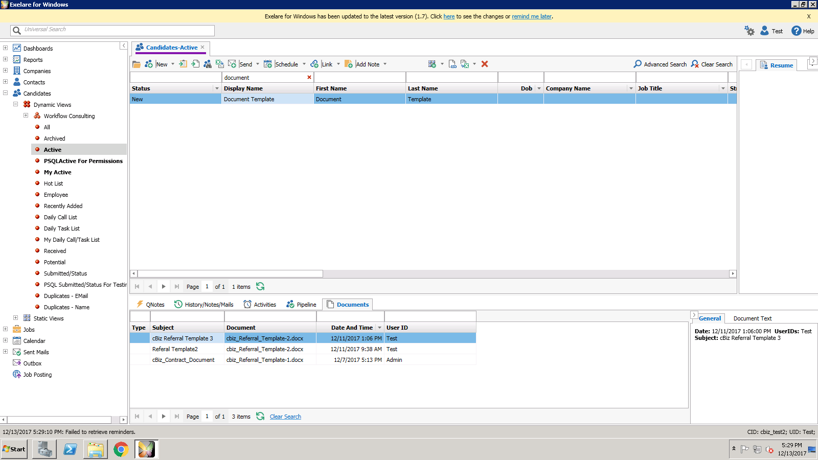Open the Dob column filter dropdown
Image resolution: width=818 pixels, height=460 pixels.
539,88
